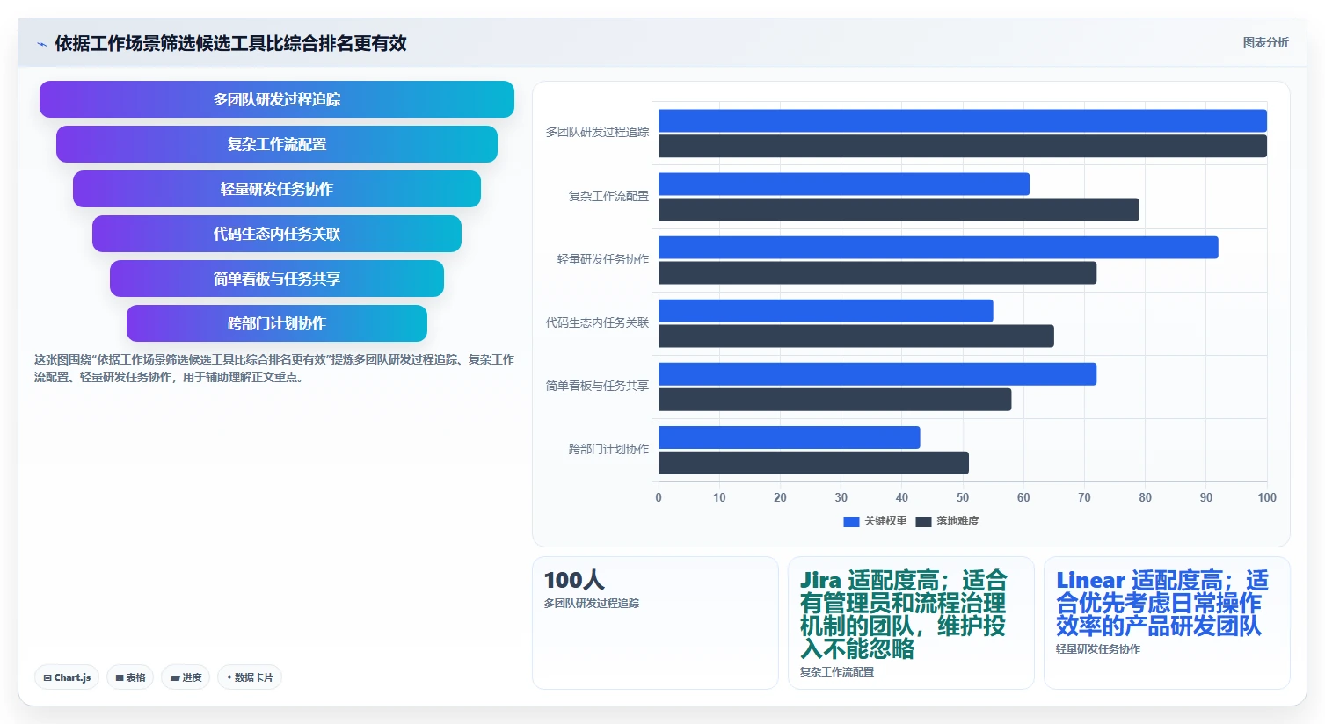Click the x-axis tick value 100
The width and height of the screenshot is (1325, 724).
[x=1267, y=497]
